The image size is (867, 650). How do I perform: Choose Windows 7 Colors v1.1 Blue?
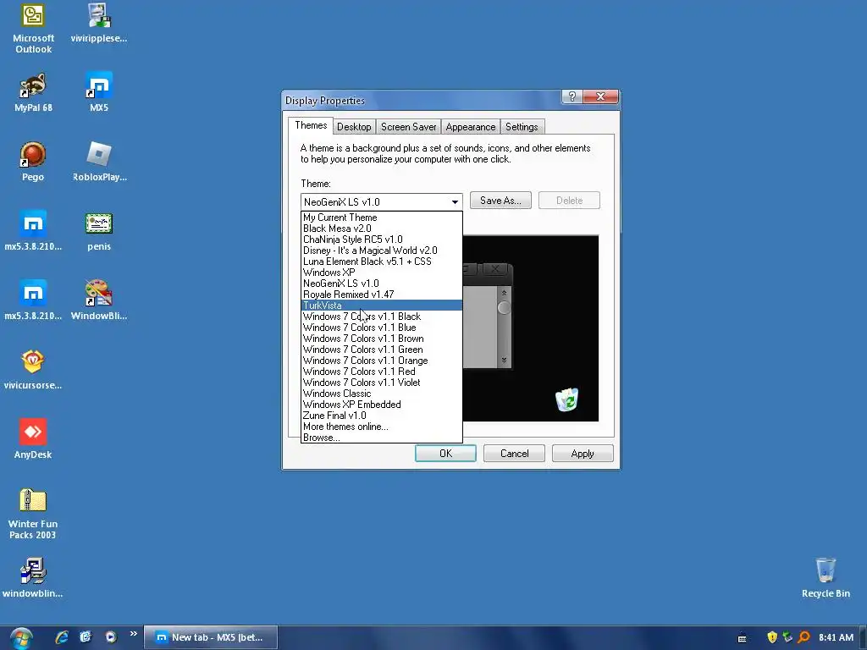click(382, 328)
